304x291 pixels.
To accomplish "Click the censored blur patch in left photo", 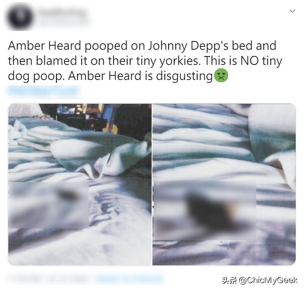I will click(49, 205).
